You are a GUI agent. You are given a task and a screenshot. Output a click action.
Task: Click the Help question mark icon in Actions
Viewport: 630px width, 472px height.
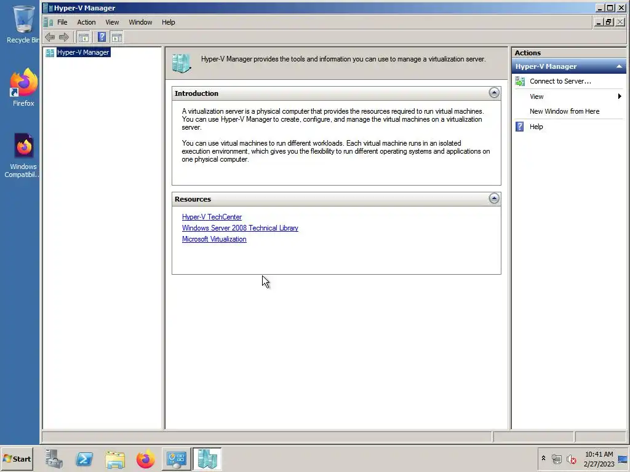pos(519,127)
